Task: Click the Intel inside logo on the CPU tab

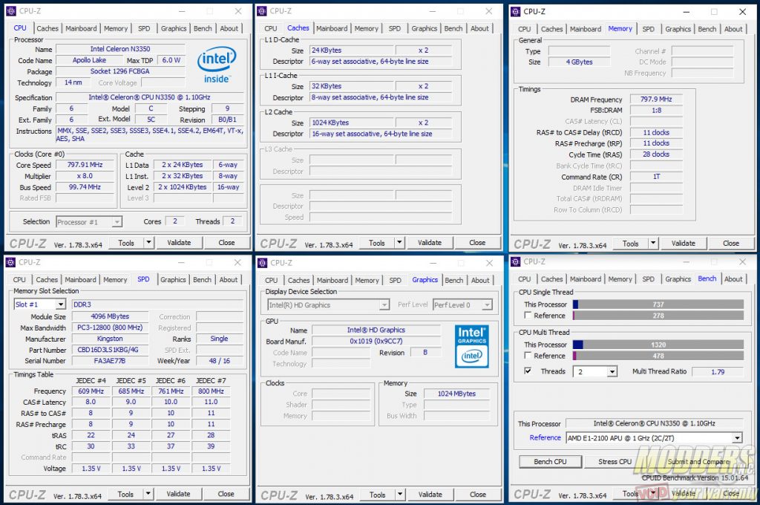Action: click(x=217, y=65)
